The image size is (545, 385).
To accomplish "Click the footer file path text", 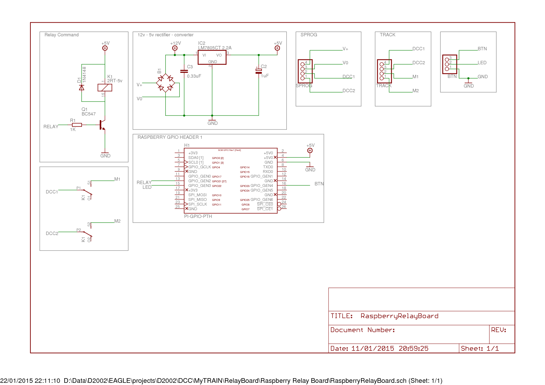I will [x=253, y=381].
